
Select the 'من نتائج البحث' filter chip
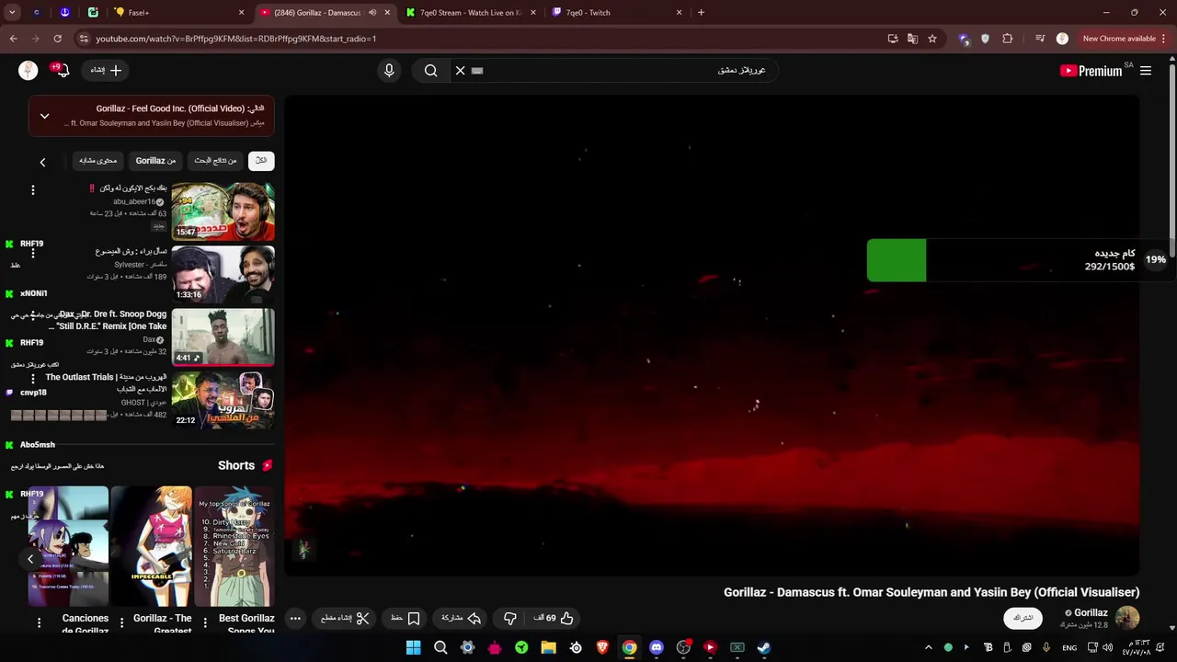click(x=215, y=161)
